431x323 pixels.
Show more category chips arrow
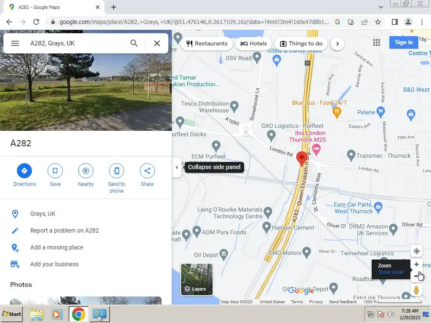tap(337, 44)
